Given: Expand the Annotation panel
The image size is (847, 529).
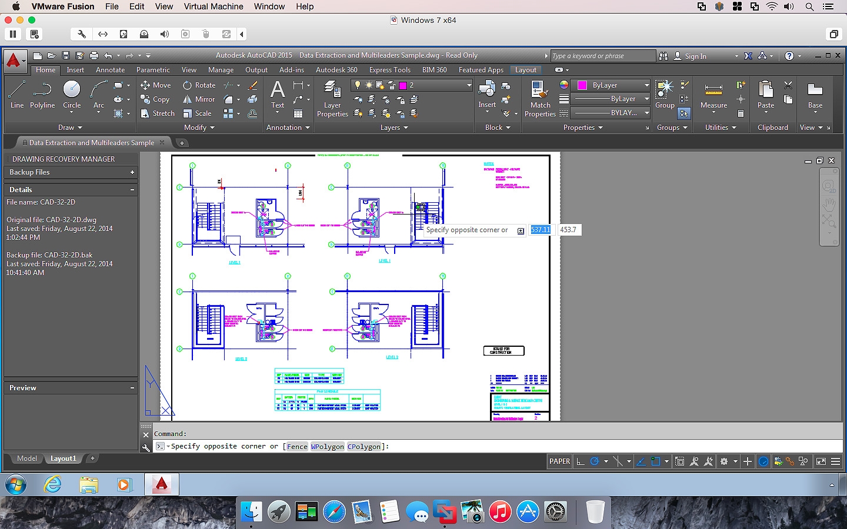Looking at the screenshot, I should [x=288, y=128].
